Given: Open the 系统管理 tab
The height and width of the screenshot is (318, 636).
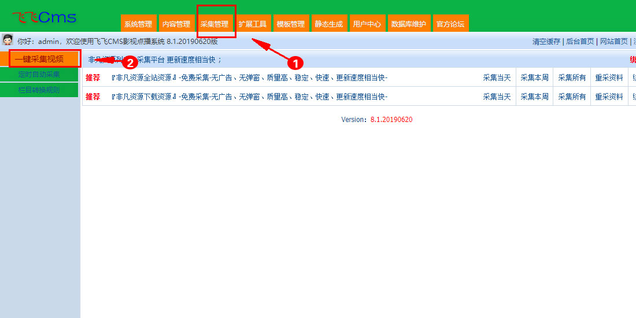Looking at the screenshot, I should [x=138, y=24].
